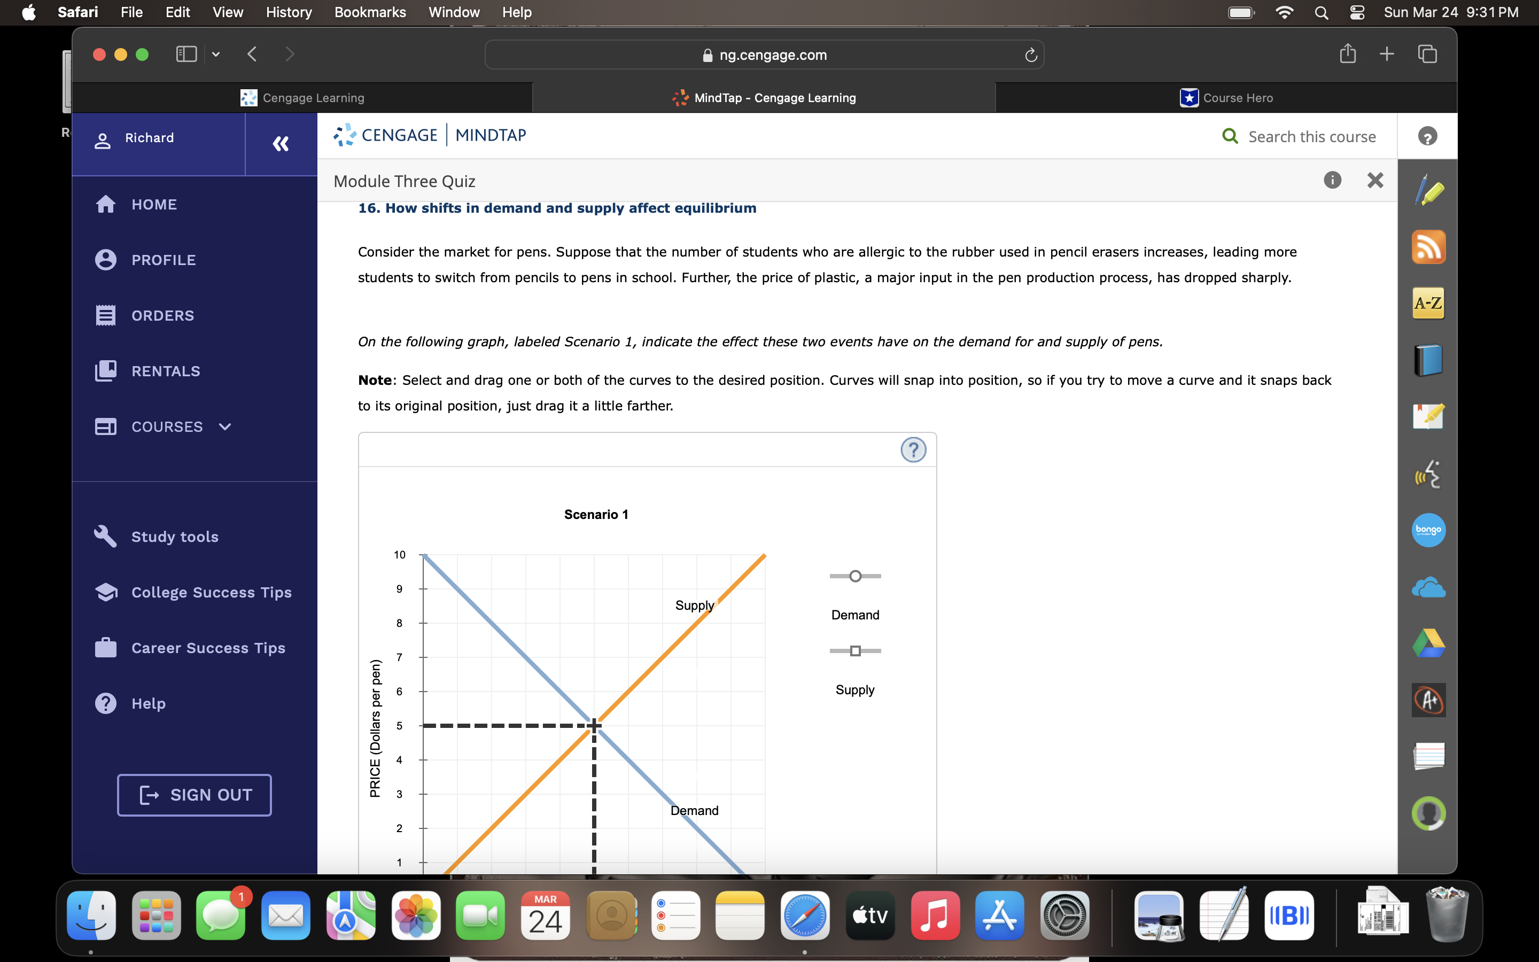Screen dimensions: 1539x962
Task: Open the Bookmarks menu in the menu bar
Action: tap(369, 12)
